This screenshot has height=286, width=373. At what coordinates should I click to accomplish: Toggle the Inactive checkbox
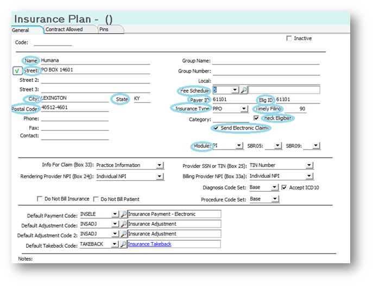pyautogui.click(x=289, y=38)
